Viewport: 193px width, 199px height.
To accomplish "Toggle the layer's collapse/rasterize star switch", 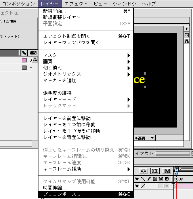I will point(137,186).
